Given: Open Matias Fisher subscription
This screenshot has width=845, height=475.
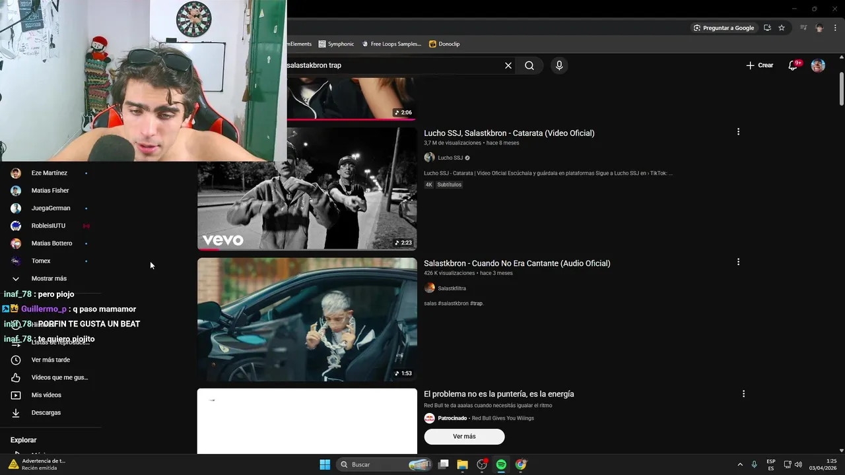Looking at the screenshot, I should [x=50, y=191].
